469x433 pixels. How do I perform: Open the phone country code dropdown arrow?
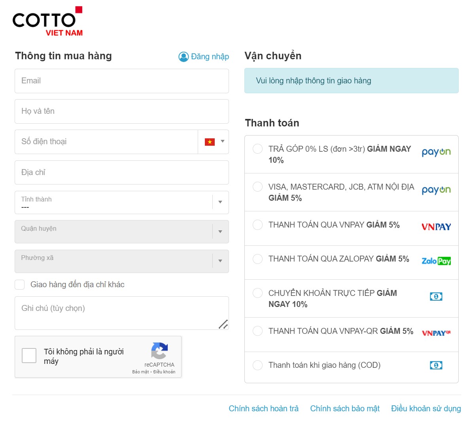pos(222,141)
